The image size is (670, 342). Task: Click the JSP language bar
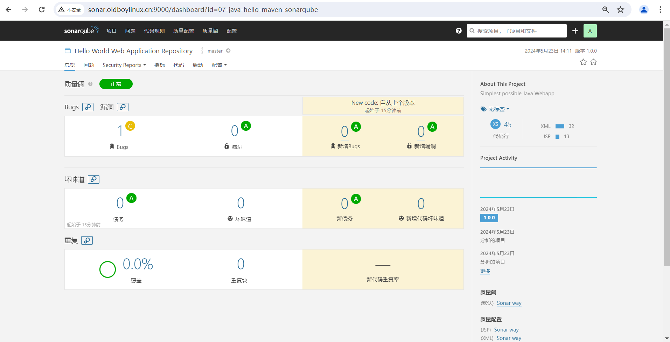[x=557, y=137]
